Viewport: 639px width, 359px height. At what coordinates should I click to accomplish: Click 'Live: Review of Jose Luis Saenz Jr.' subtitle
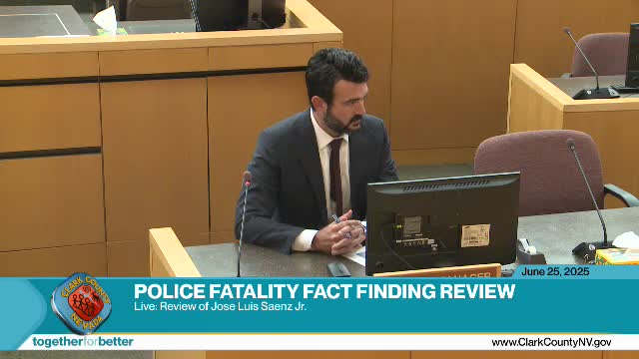point(220,306)
